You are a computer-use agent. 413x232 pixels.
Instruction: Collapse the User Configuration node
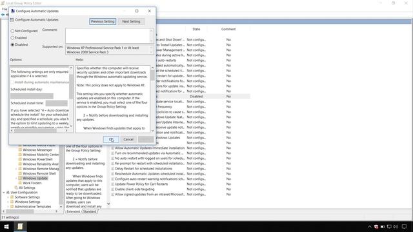pos(4,192)
